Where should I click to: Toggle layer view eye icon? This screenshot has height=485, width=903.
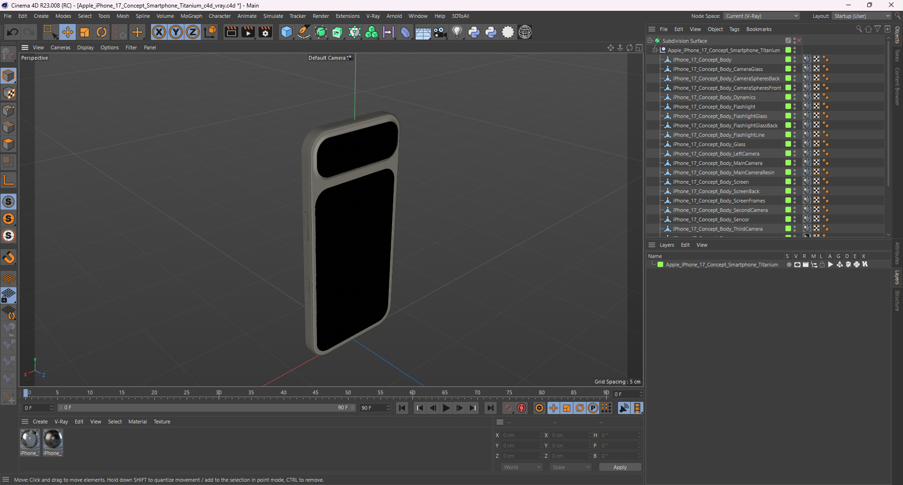[797, 265]
